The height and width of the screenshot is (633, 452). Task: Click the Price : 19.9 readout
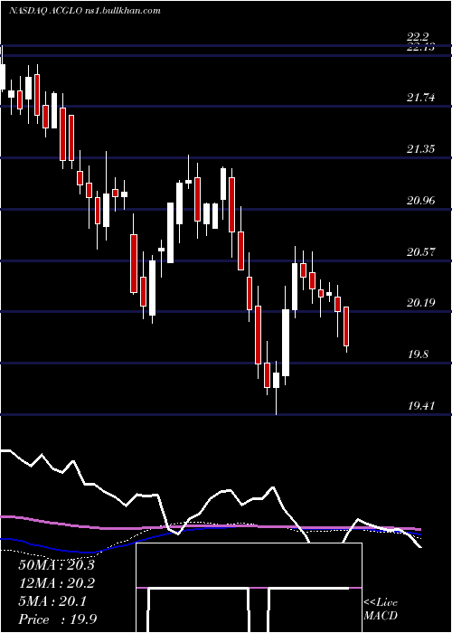57,619
